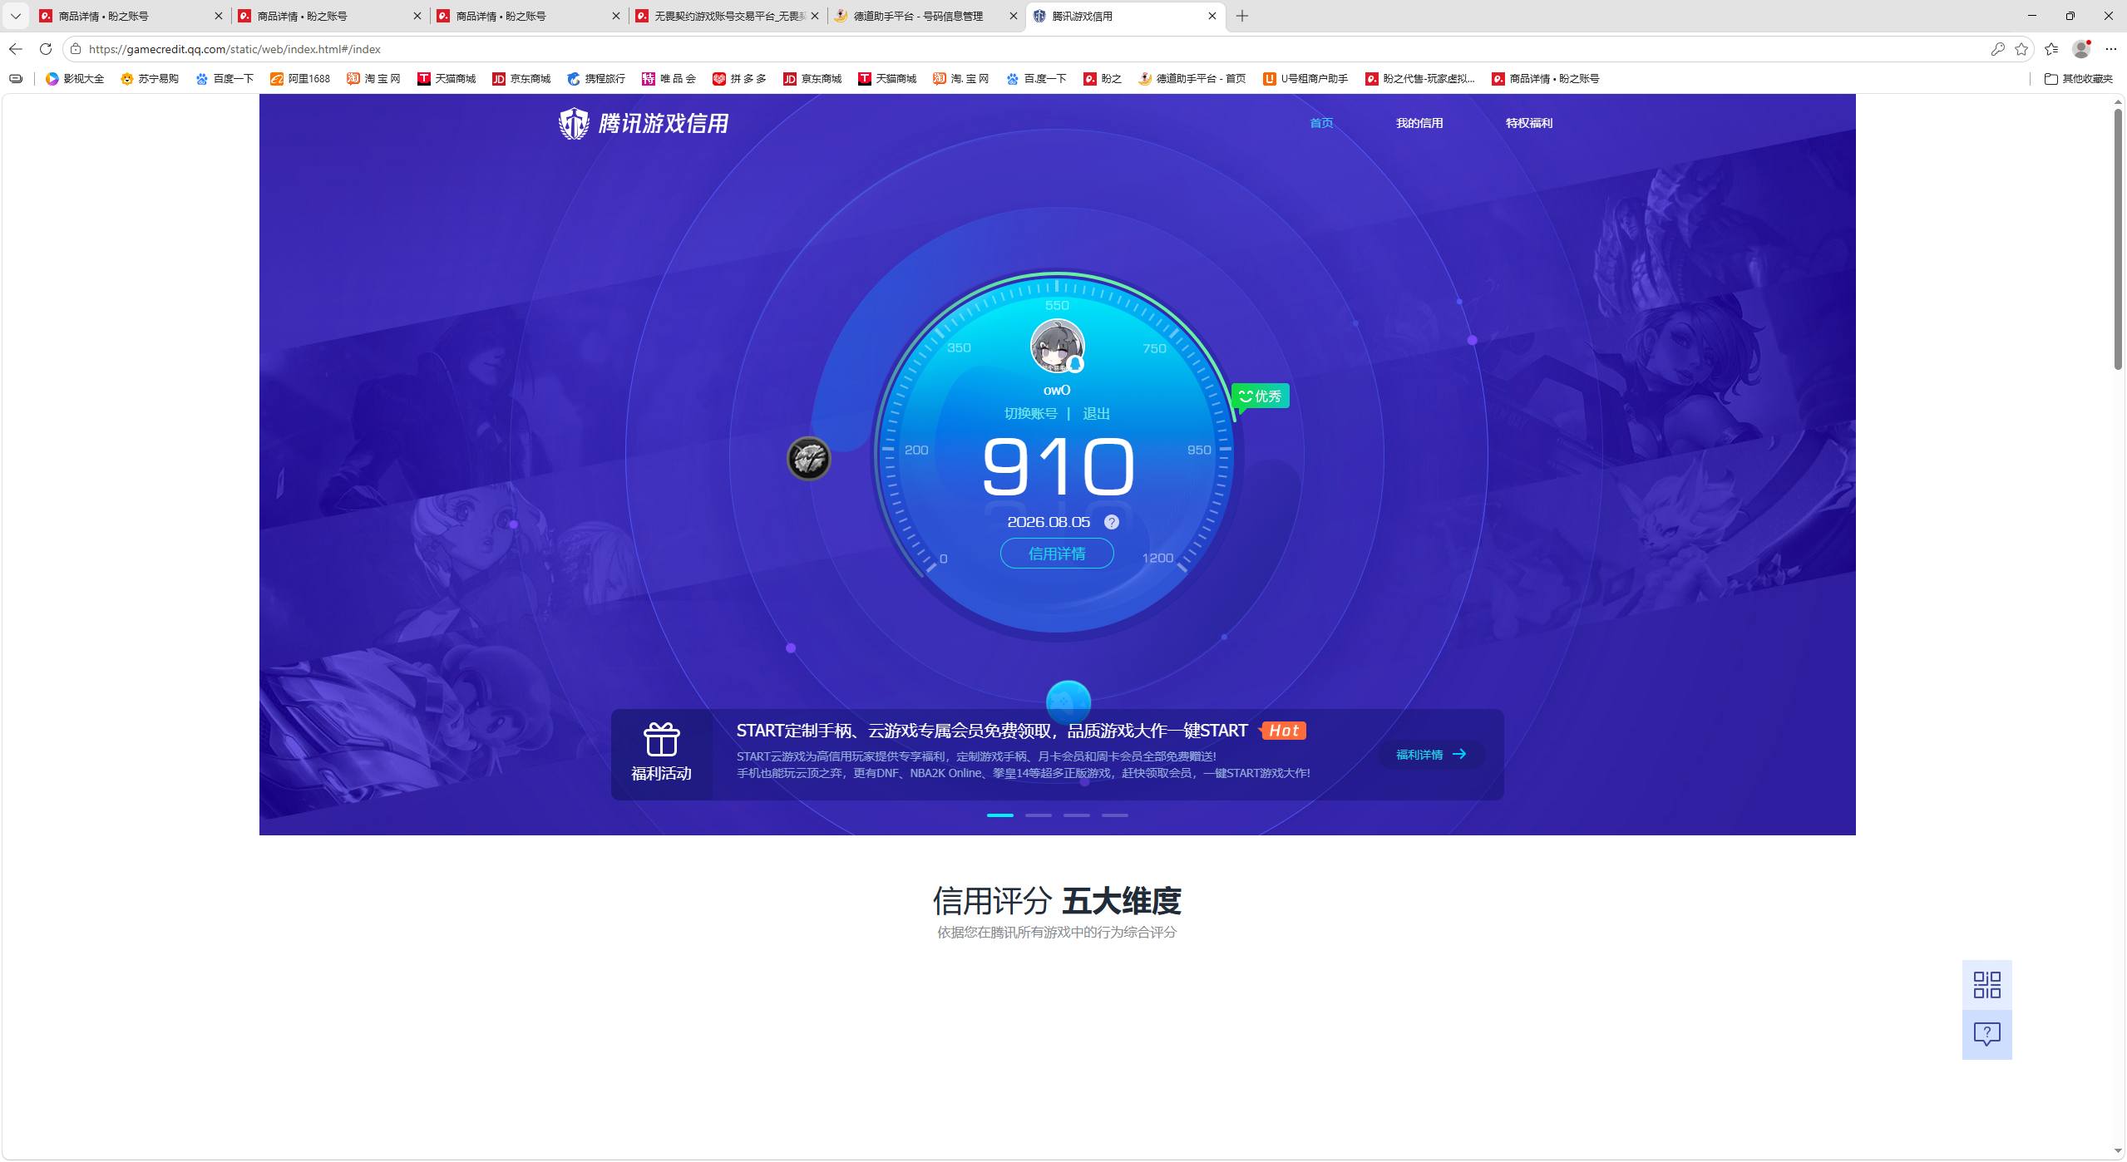The height and width of the screenshot is (1162, 2127).
Task: Open 盼之代售-玩家虚拟 bookmark
Action: 1419,79
